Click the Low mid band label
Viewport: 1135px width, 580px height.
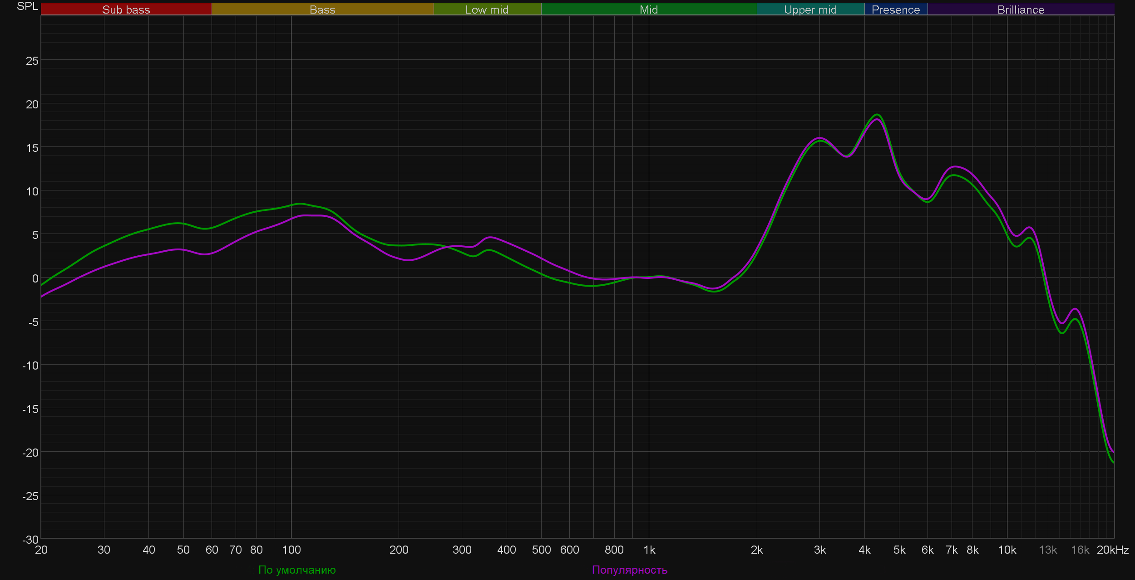coord(487,10)
